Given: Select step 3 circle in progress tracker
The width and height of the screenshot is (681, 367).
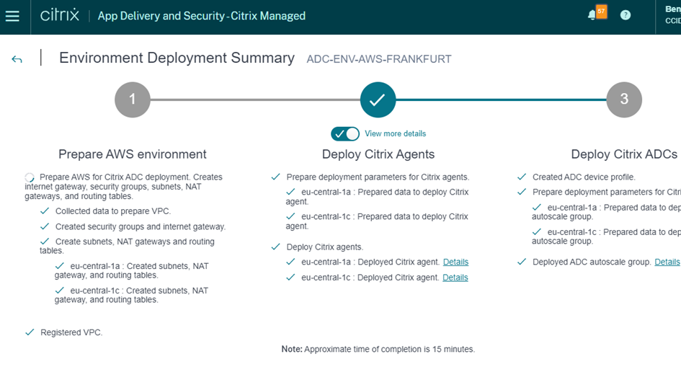Looking at the screenshot, I should point(624,100).
